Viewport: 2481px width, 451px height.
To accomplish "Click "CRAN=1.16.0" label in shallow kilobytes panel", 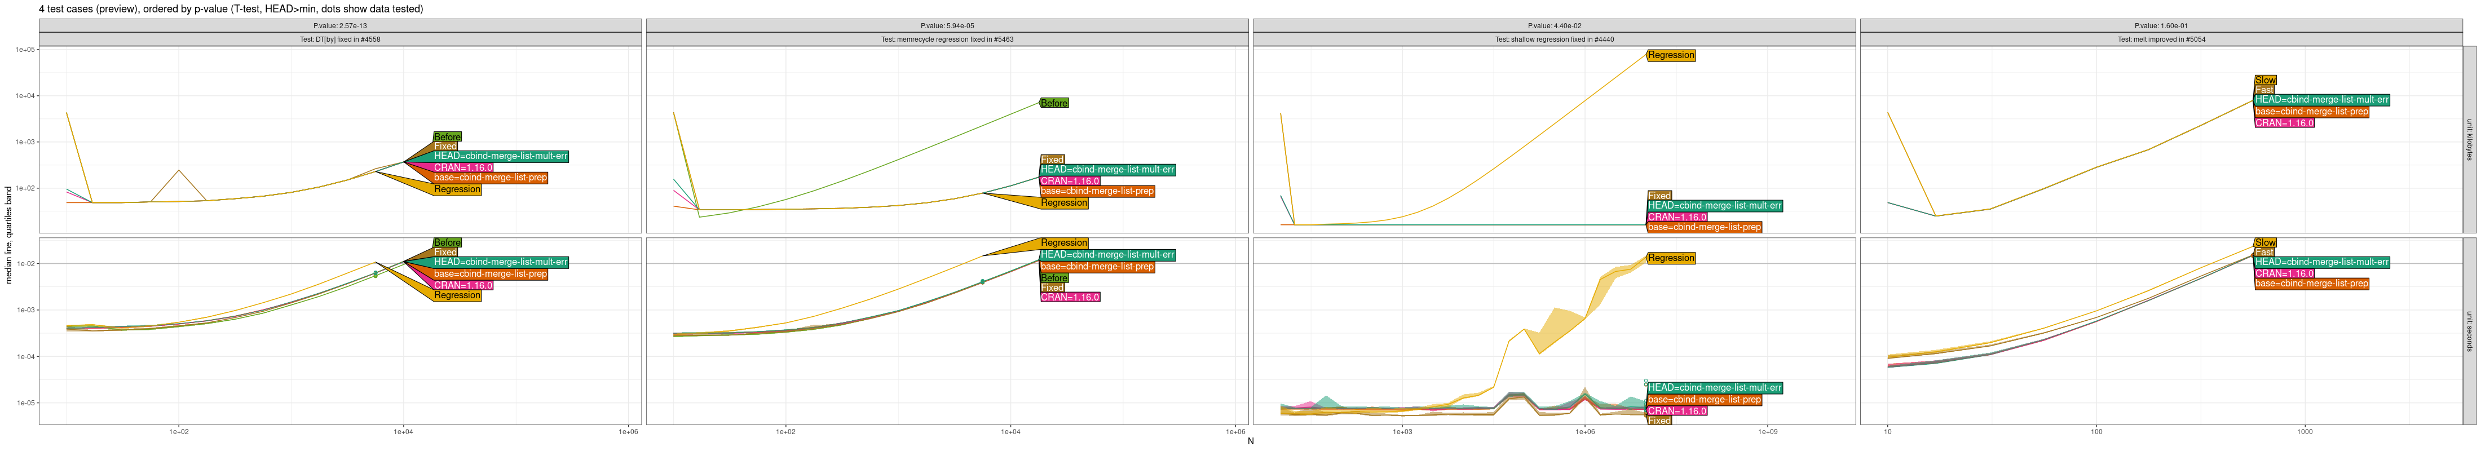I will [1677, 217].
